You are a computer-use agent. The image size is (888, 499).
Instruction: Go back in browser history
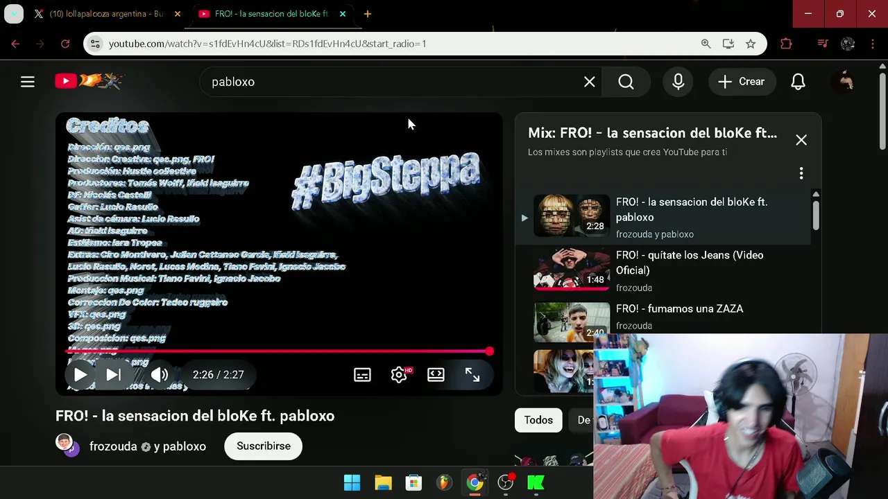coord(15,44)
